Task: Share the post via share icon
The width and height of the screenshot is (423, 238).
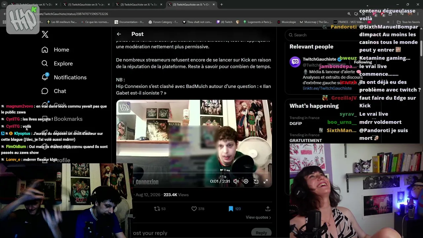Action: coord(268,209)
